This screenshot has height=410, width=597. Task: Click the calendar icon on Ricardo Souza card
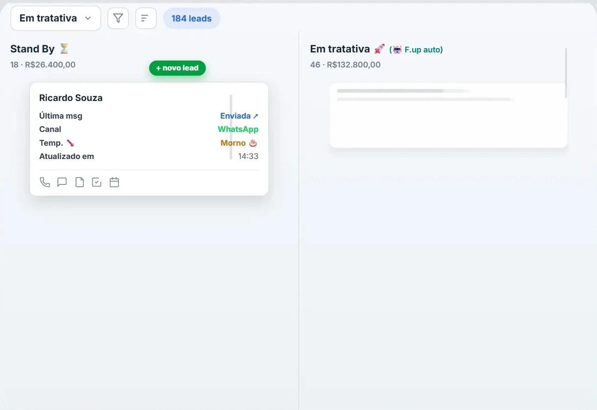(x=114, y=182)
